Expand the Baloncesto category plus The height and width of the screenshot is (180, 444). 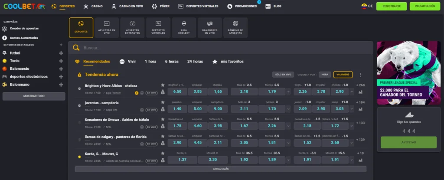coord(61,69)
